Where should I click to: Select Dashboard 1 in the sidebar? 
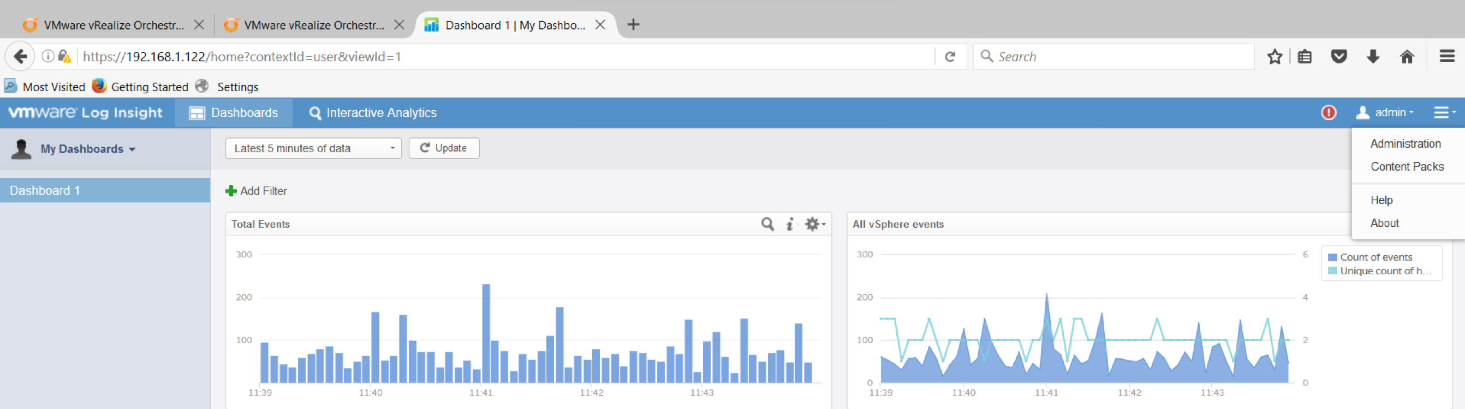(105, 190)
